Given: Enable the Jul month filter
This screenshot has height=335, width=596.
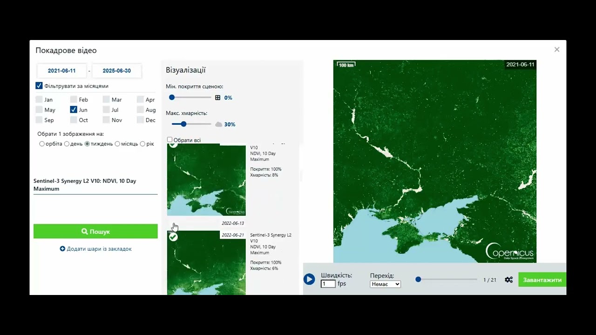Looking at the screenshot, I should [106, 110].
